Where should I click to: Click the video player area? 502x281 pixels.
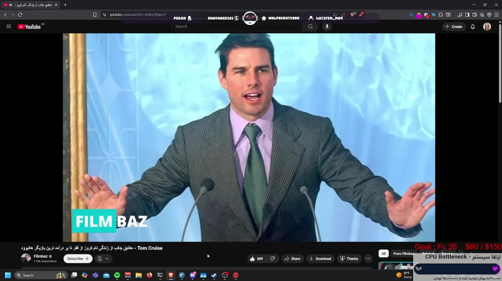(249, 137)
